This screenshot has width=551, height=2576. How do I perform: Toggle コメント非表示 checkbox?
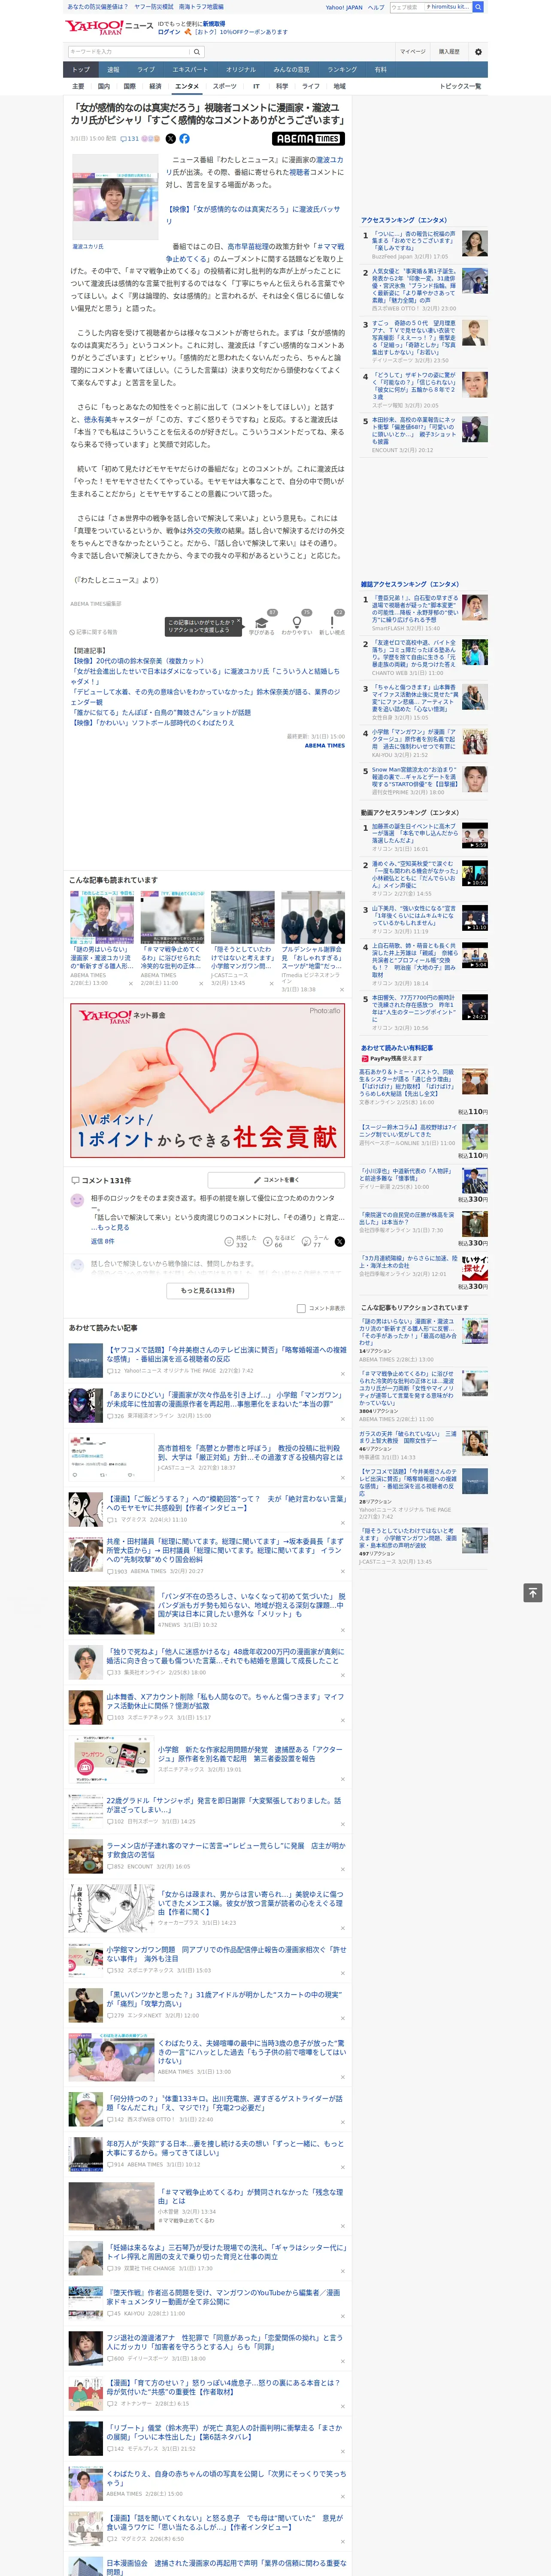[301, 1308]
